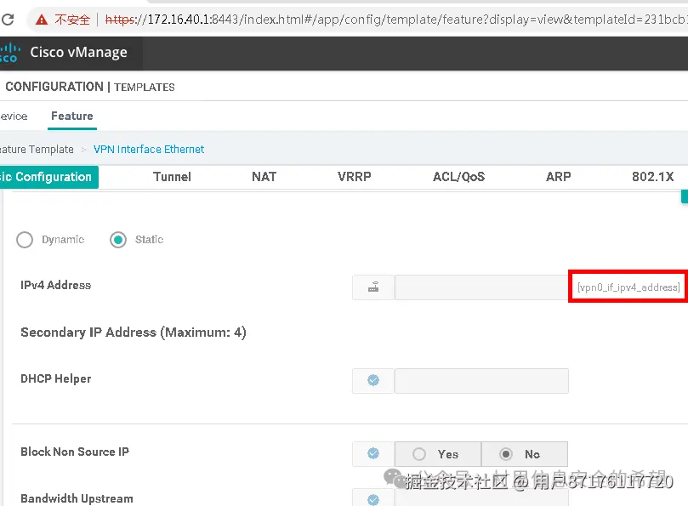
Task: Click the vpn0_if_ipv4_address variable name field
Action: (628, 287)
